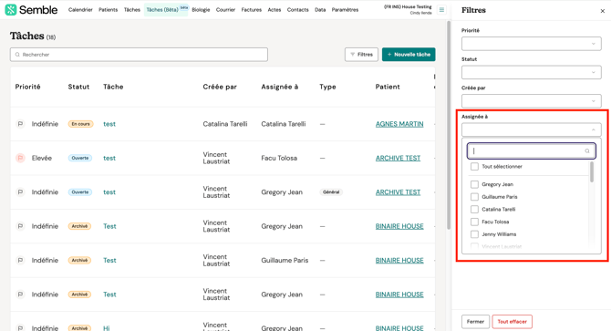Screen dimensions: 611x331
Task: Click the Rechercher task search field
Action: [x=139, y=55]
